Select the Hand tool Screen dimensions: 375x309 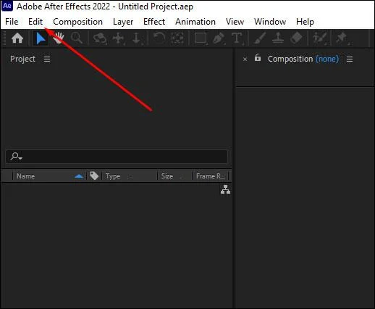point(59,38)
